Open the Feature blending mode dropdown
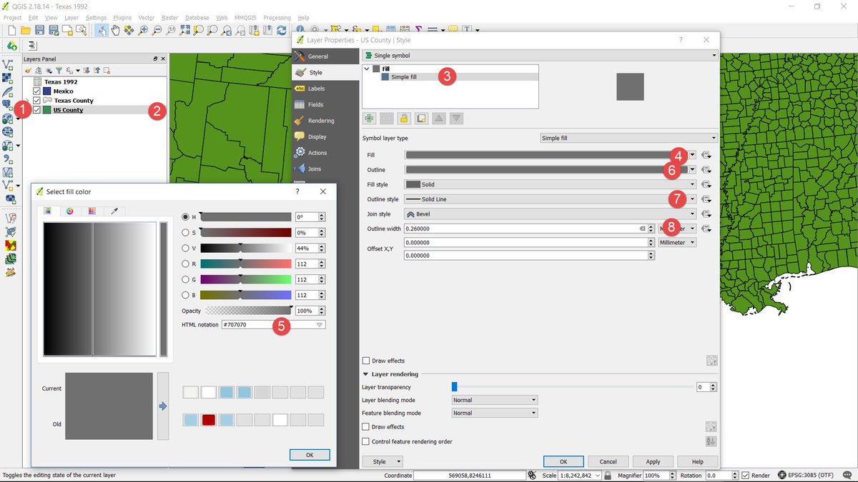Image resolution: width=858 pixels, height=482 pixels. tap(494, 413)
